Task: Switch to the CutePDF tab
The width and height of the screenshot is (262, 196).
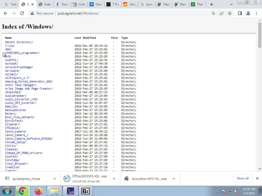Action: coord(79,4)
